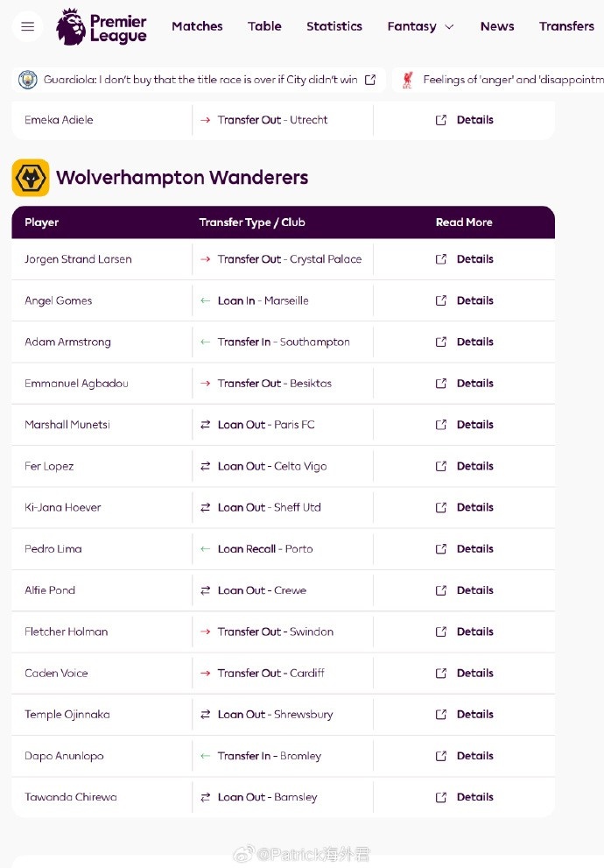Click external link icon for Emeka Adiele
The width and height of the screenshot is (604, 868).
click(x=441, y=120)
